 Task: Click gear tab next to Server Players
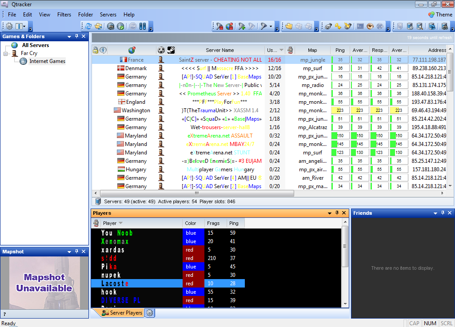point(150,313)
